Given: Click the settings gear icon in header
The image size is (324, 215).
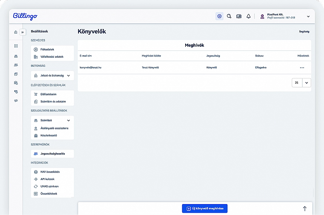Looking at the screenshot, I should coord(219,16).
